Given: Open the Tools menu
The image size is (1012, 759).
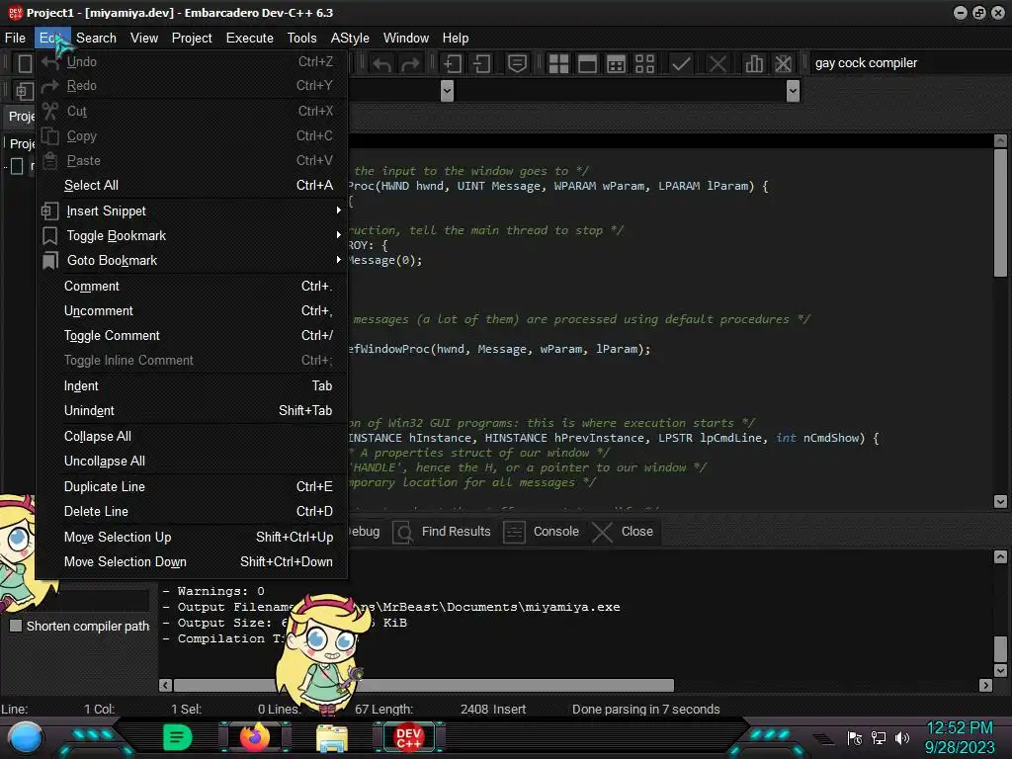Looking at the screenshot, I should click(302, 39).
